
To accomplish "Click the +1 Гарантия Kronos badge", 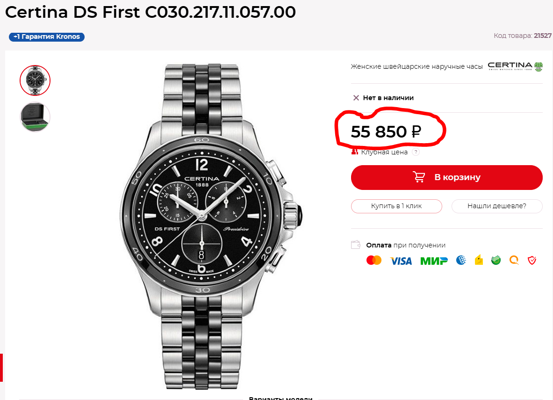I will coord(47,37).
